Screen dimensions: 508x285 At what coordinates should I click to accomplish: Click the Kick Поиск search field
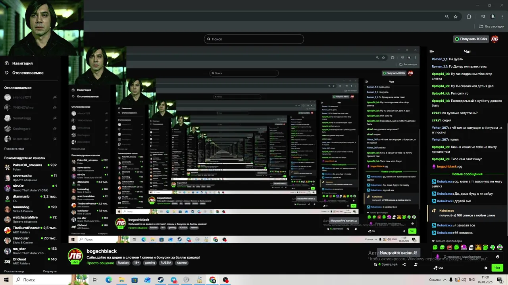(254, 39)
